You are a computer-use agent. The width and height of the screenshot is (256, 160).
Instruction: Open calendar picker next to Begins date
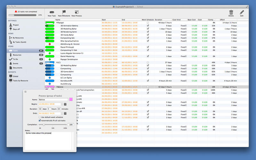65,104
